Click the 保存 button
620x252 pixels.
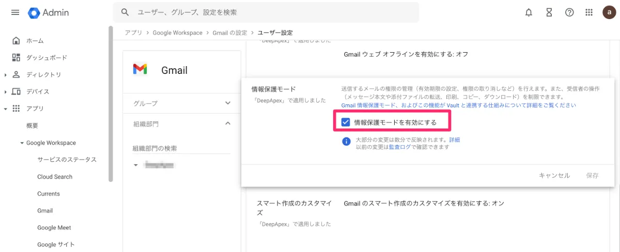pyautogui.click(x=593, y=176)
